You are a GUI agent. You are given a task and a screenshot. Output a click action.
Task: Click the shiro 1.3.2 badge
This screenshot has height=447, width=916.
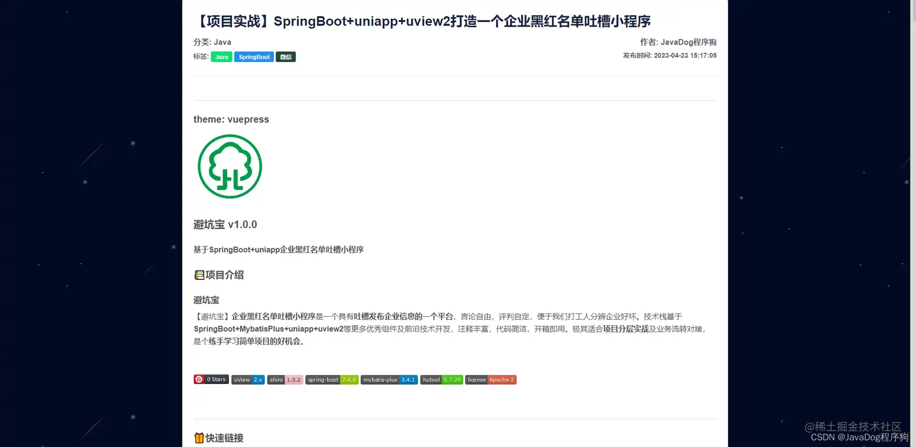(x=285, y=380)
